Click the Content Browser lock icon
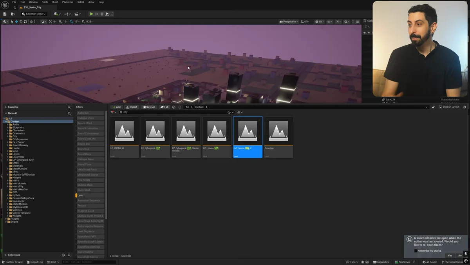470x265 pixels. coord(433,107)
